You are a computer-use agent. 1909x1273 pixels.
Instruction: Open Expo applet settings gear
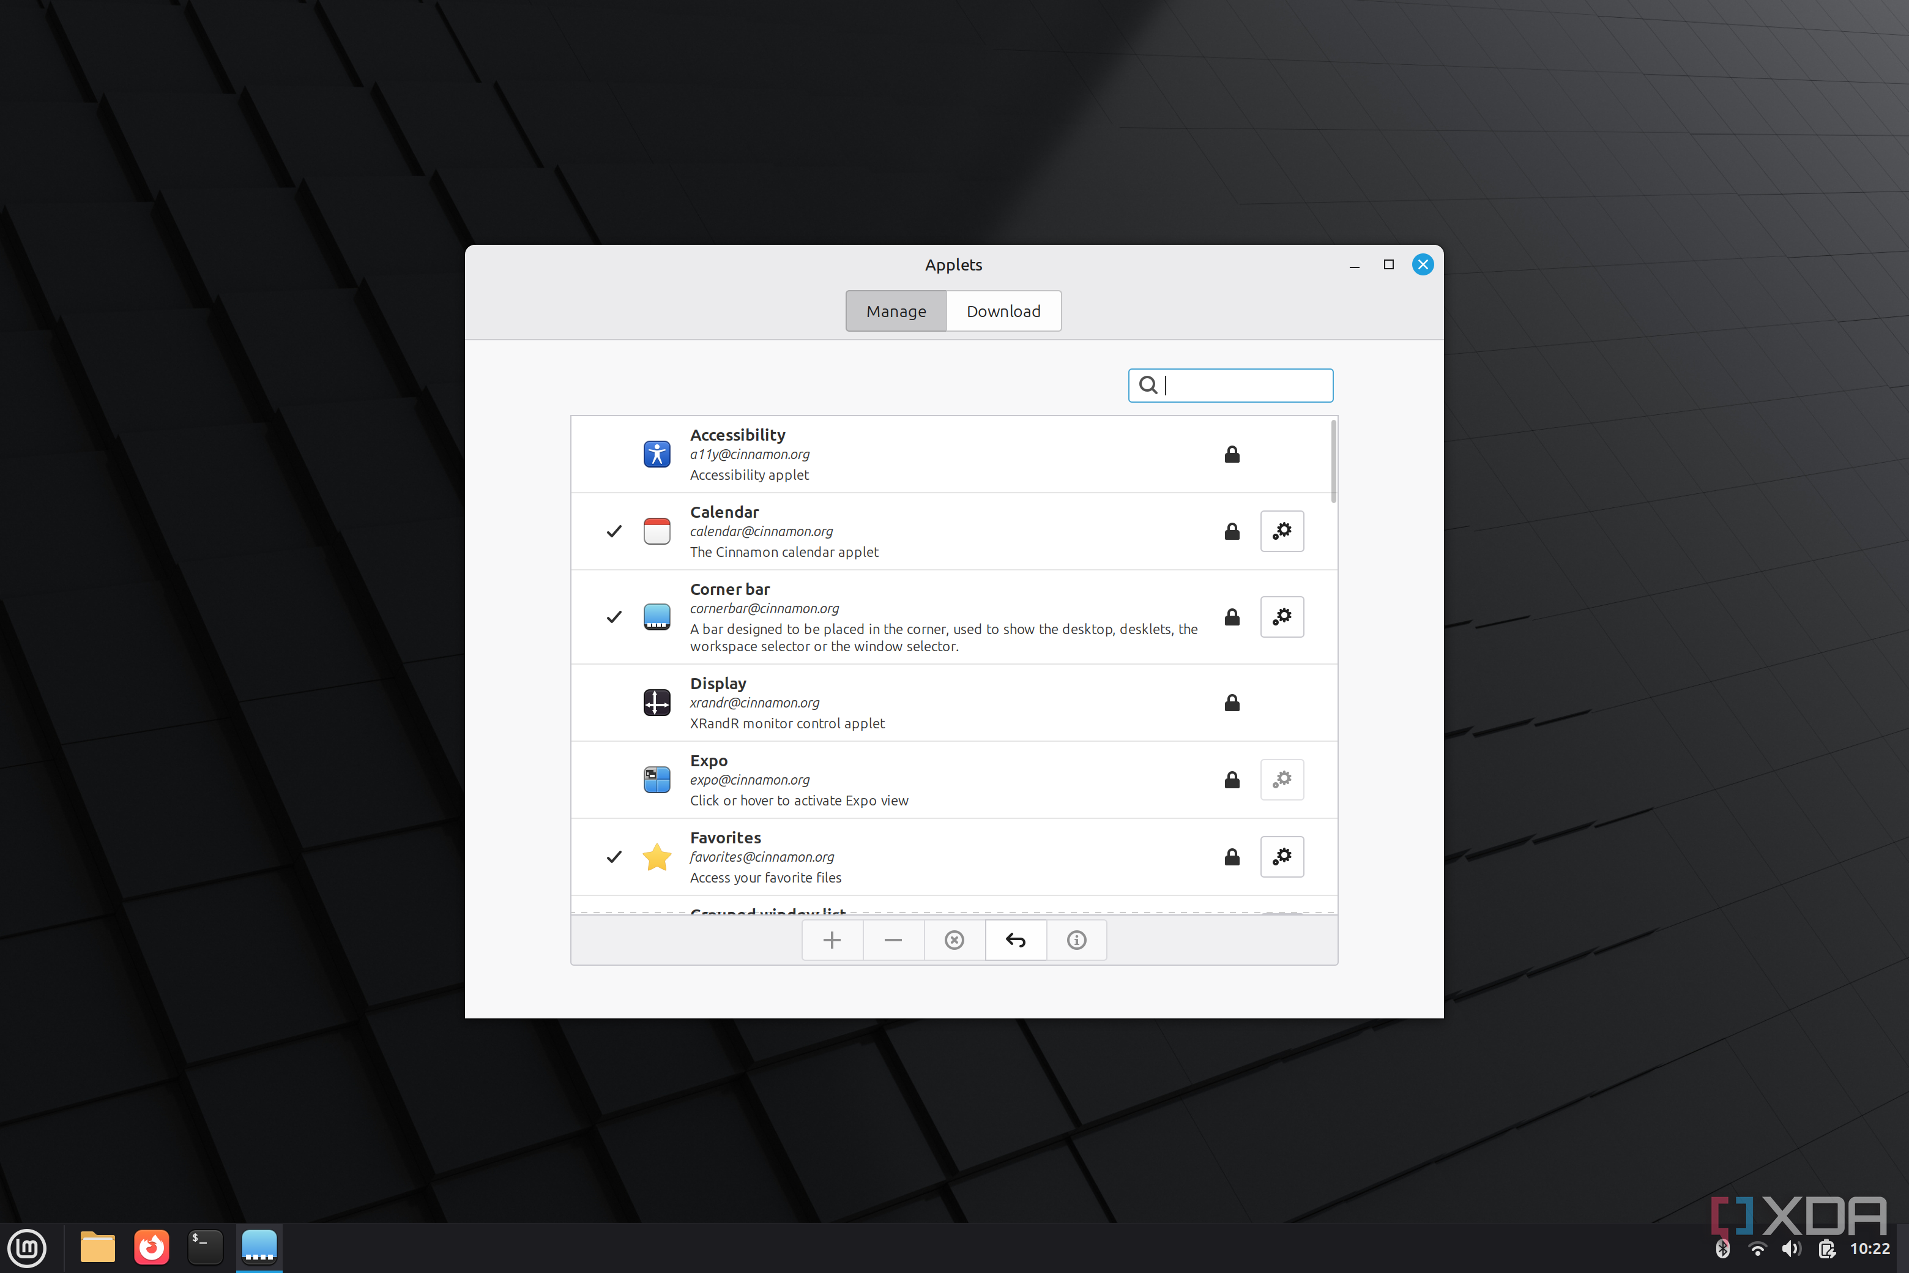(1282, 779)
